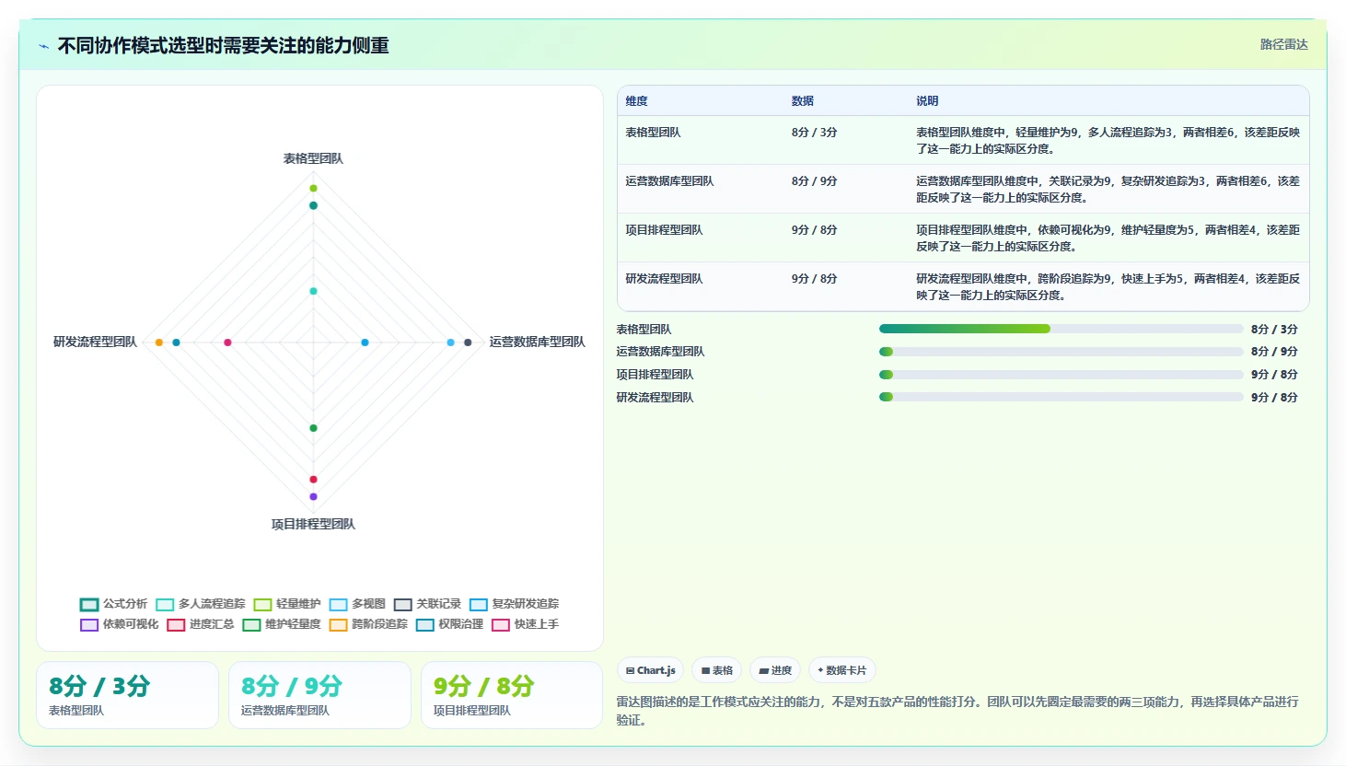The height and width of the screenshot is (766, 1346).
Task: Click the description for 表格型团队 row
Action: [1108, 141]
